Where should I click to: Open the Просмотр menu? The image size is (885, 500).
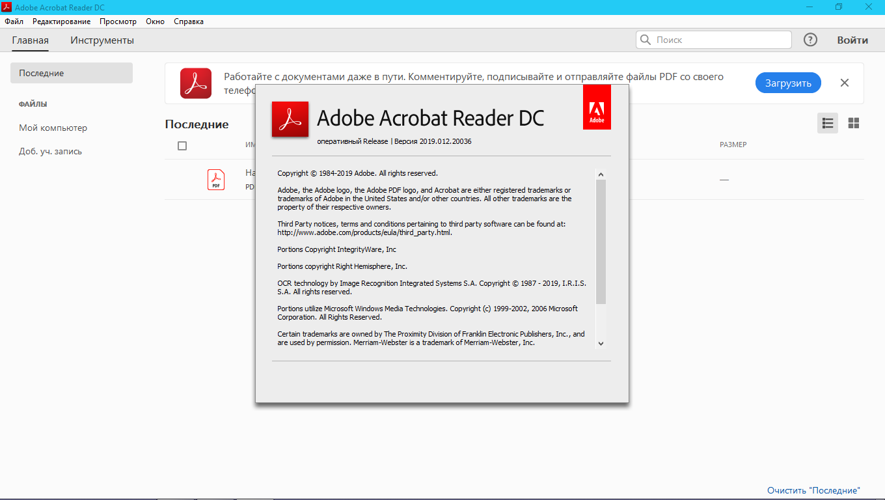[x=118, y=21]
